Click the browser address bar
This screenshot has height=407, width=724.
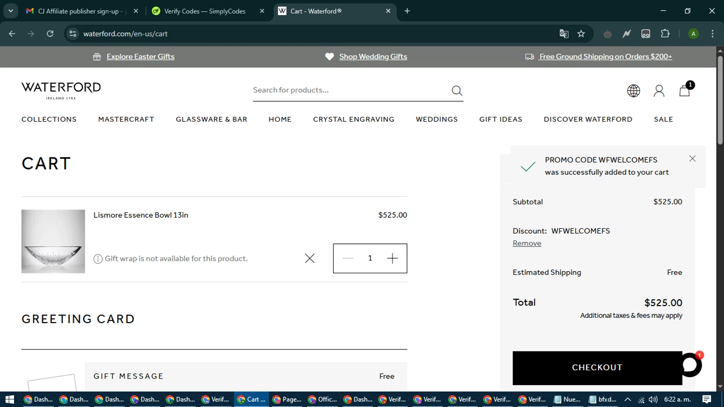point(314,34)
